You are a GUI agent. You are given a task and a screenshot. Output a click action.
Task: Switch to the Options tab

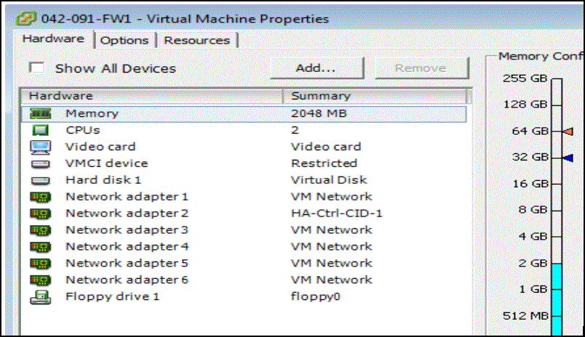point(124,41)
